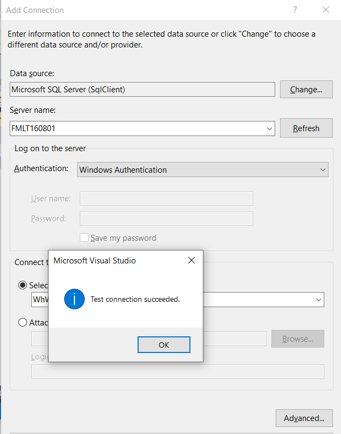The width and height of the screenshot is (341, 434).
Task: Click the Change... data source button
Action: tap(306, 90)
